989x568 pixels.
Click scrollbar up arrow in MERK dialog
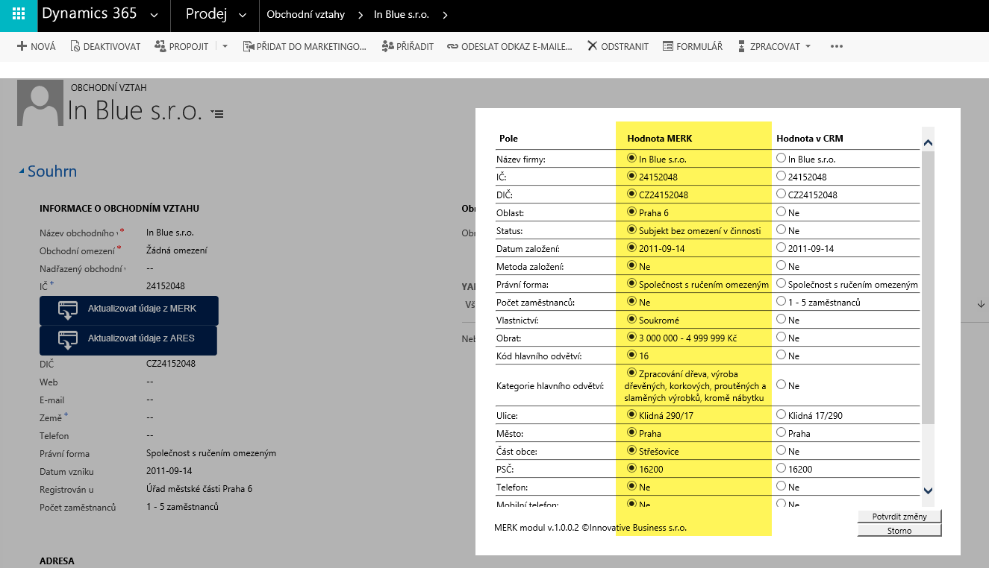coord(929,142)
